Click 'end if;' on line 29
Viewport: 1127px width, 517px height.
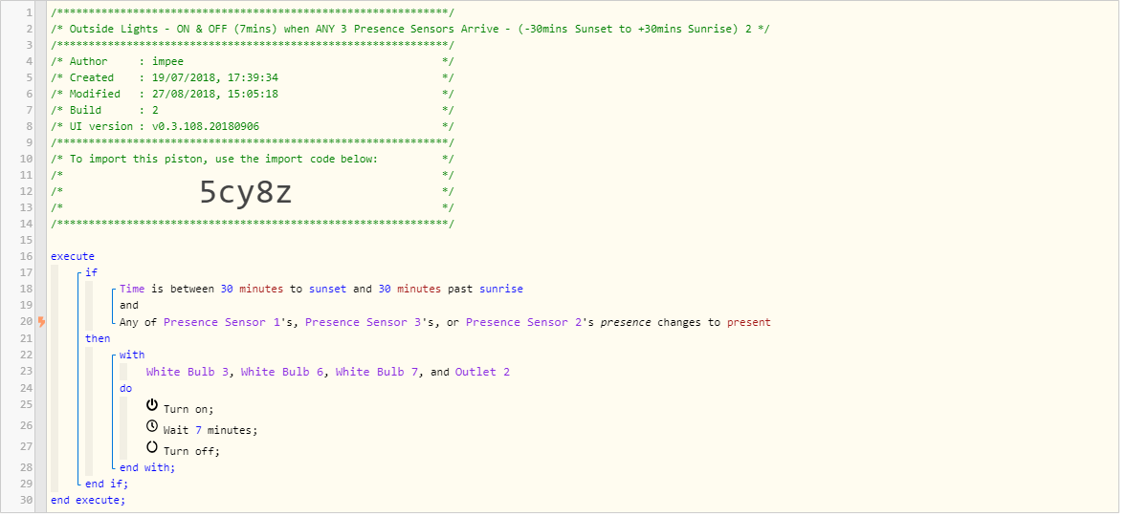[x=107, y=484]
